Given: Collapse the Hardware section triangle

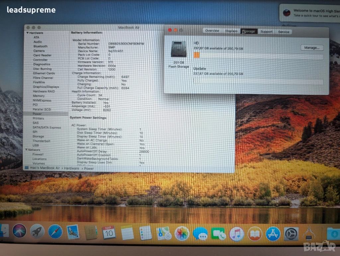Looking at the screenshot, I should [x=28, y=33].
